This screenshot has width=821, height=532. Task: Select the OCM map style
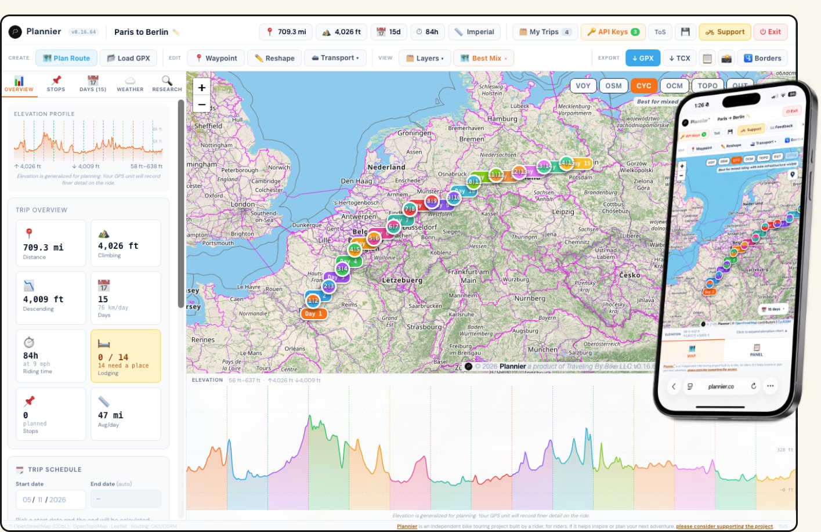674,86
